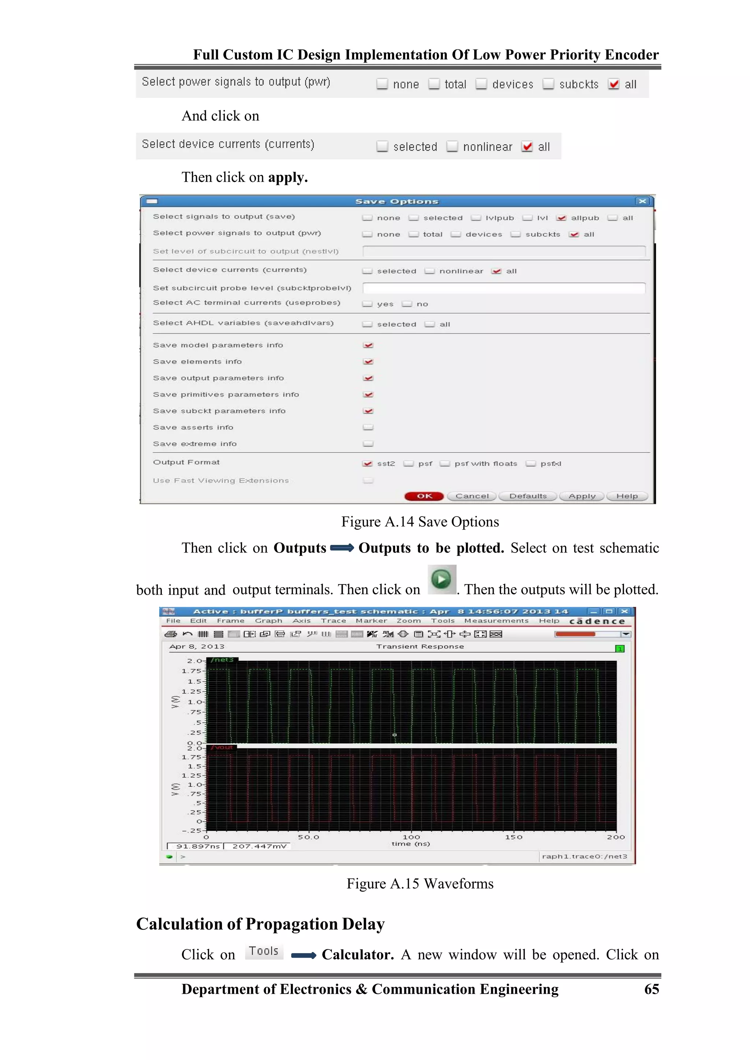Screen dimensions: 750x1060
Task: Click Cancel in Save Options
Action: click(x=472, y=496)
